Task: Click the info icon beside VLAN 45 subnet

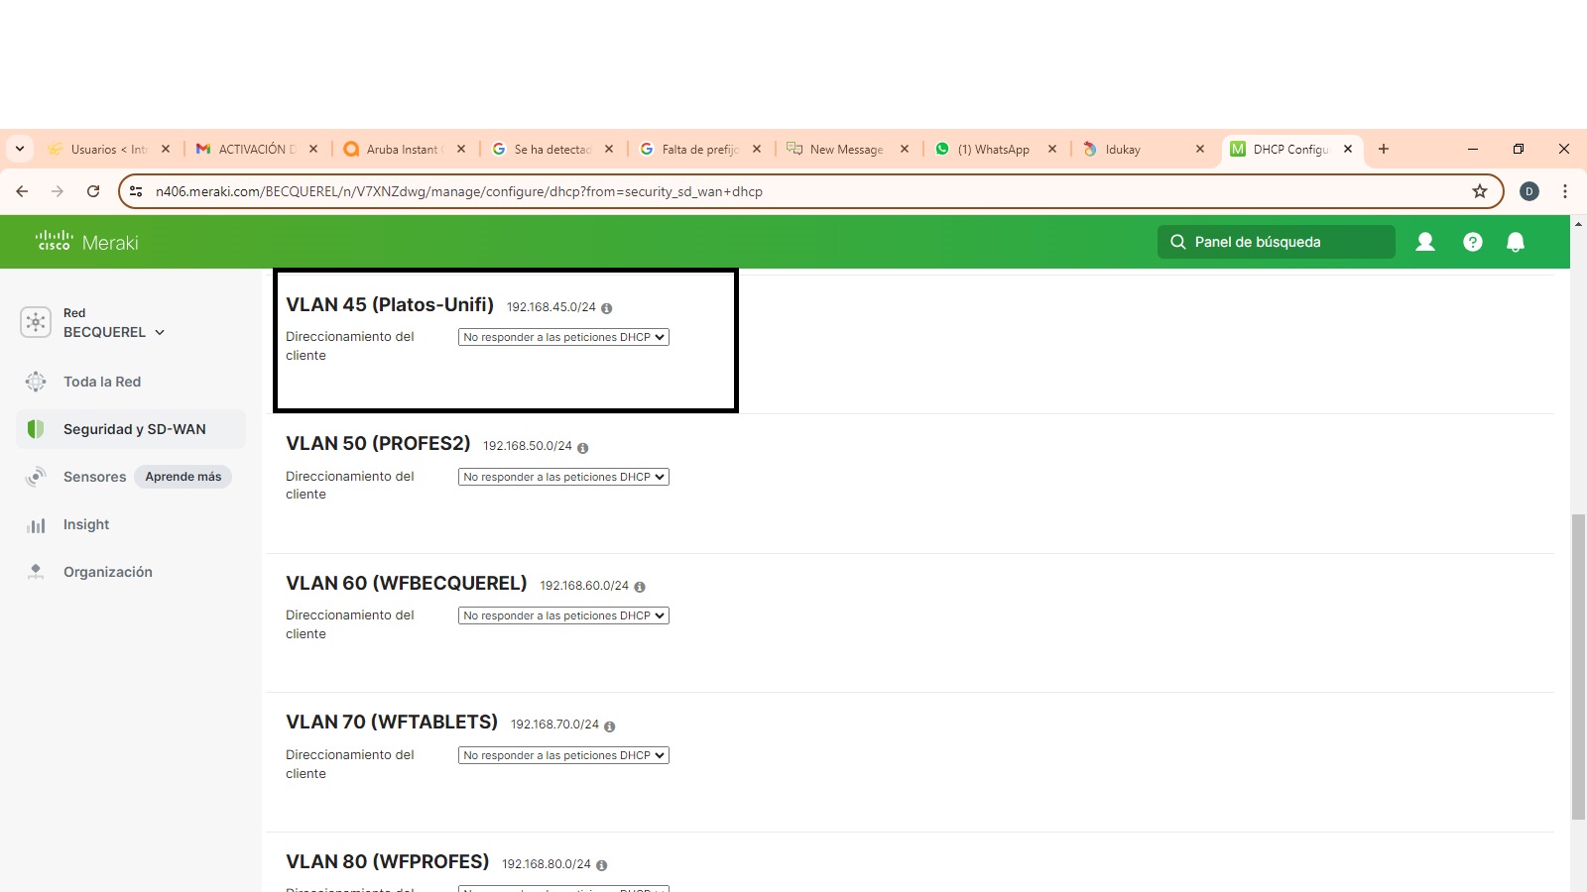Action: tap(606, 308)
